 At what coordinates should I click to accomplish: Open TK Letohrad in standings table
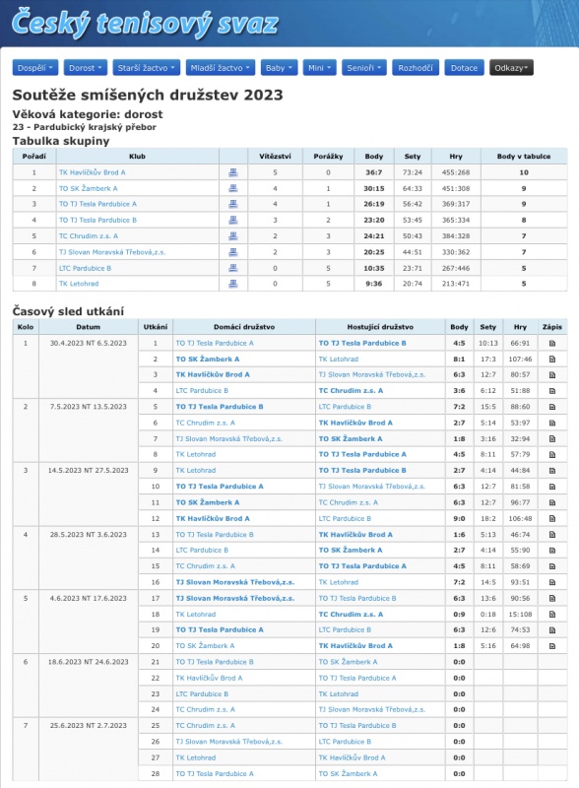click(79, 284)
